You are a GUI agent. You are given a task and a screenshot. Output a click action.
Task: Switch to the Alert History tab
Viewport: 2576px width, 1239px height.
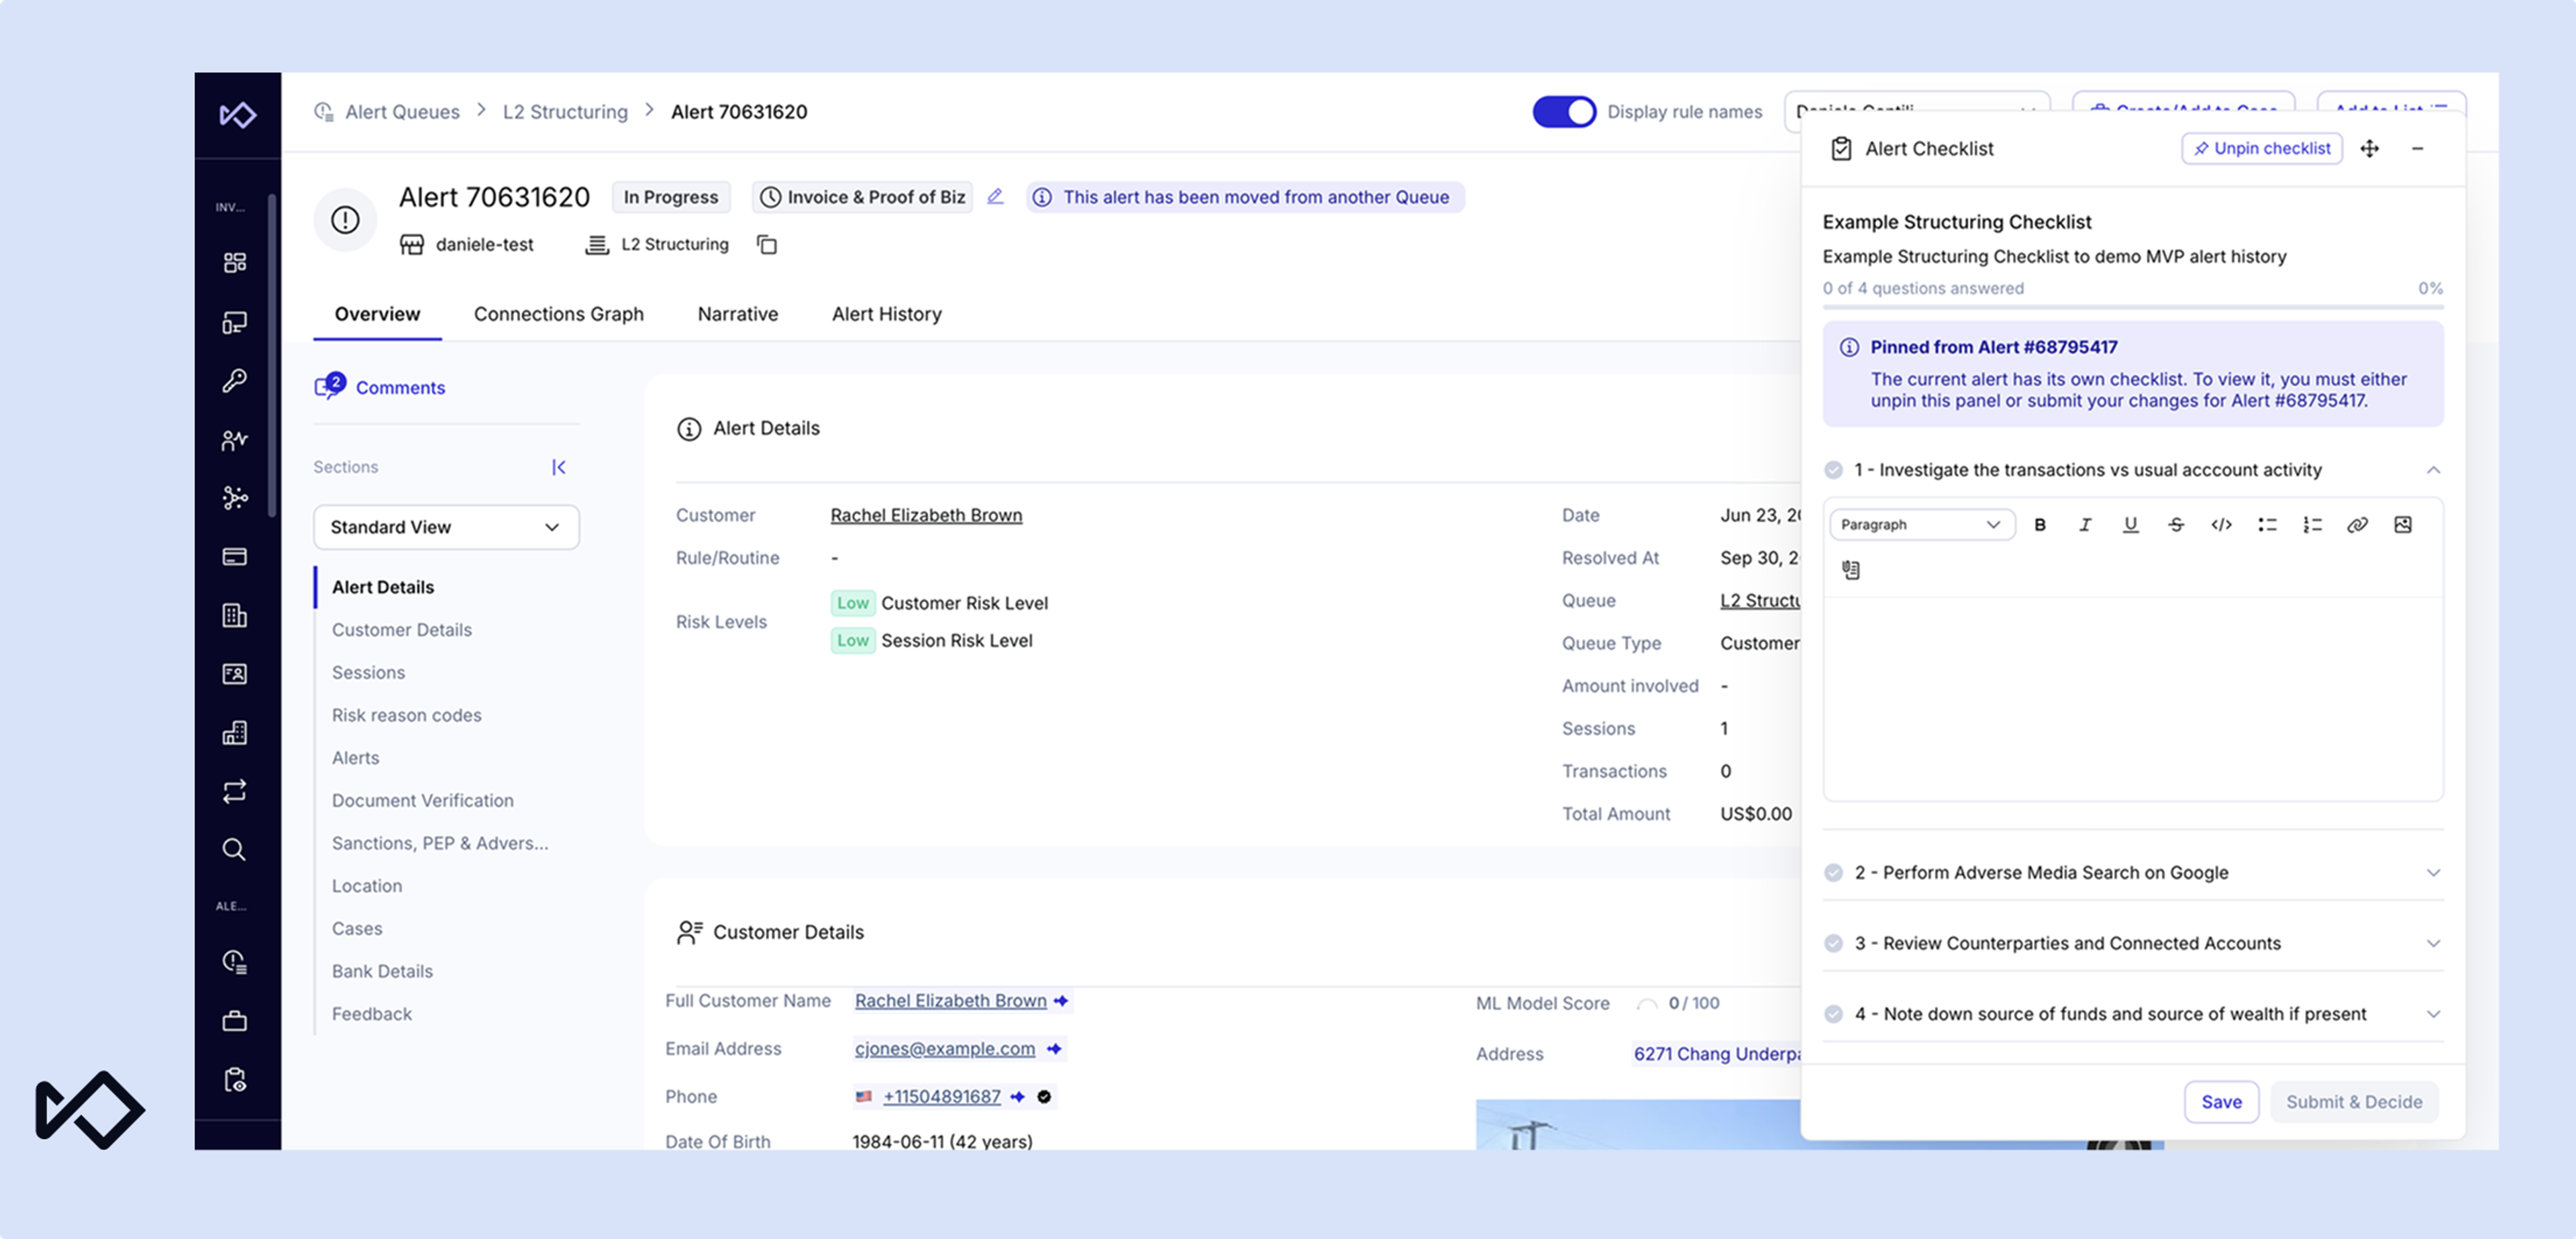(x=886, y=314)
